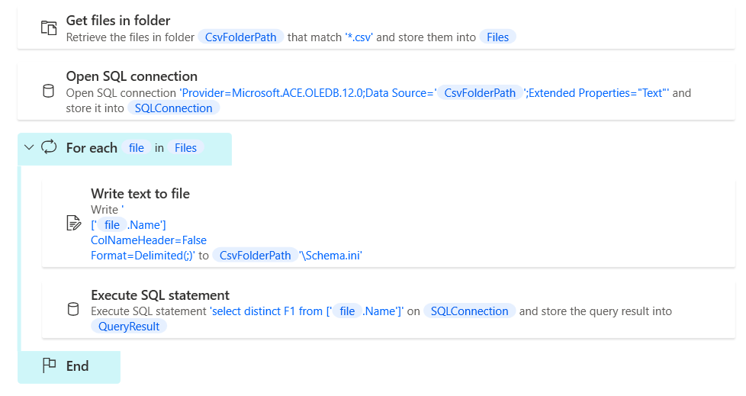
Task: Click the For each loop icon
Action: pyautogui.click(x=49, y=147)
